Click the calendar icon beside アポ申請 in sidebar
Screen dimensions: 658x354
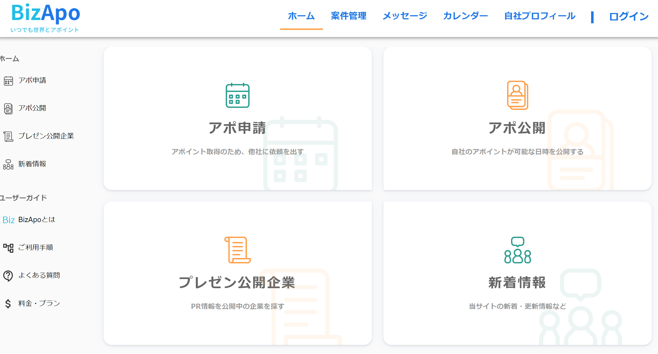click(x=8, y=81)
